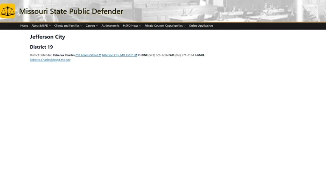Click the bold FAX label
Viewport: 326px width, 183px height.
[x=171, y=55]
